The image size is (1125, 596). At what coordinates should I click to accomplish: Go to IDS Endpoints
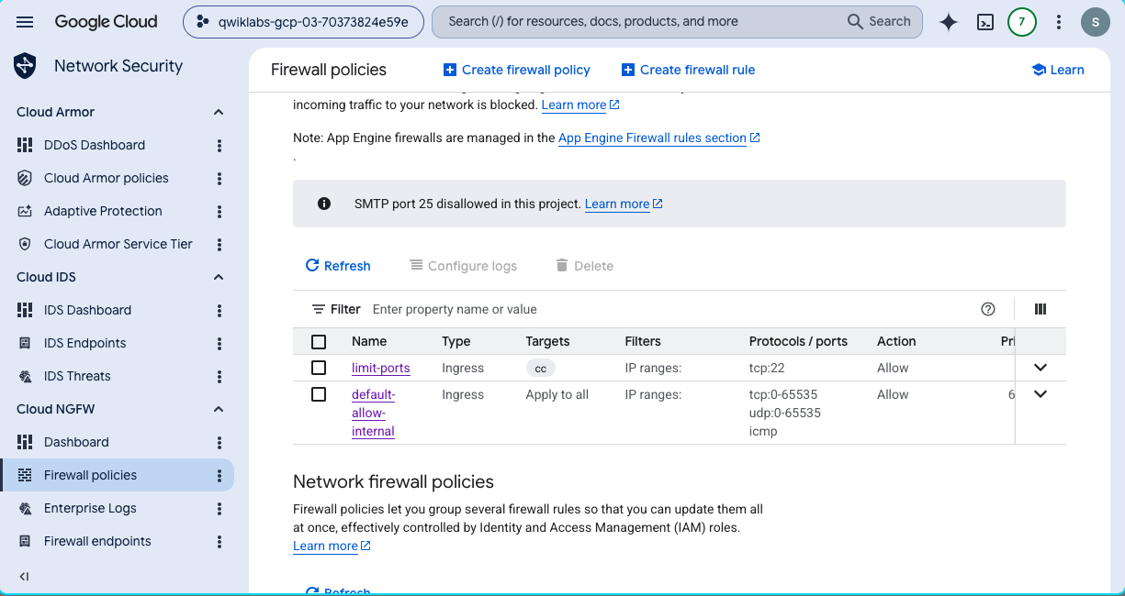point(85,343)
